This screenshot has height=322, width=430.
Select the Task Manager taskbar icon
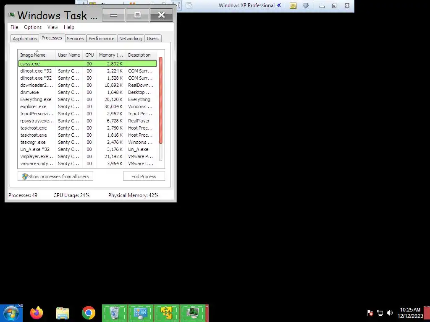192,313
